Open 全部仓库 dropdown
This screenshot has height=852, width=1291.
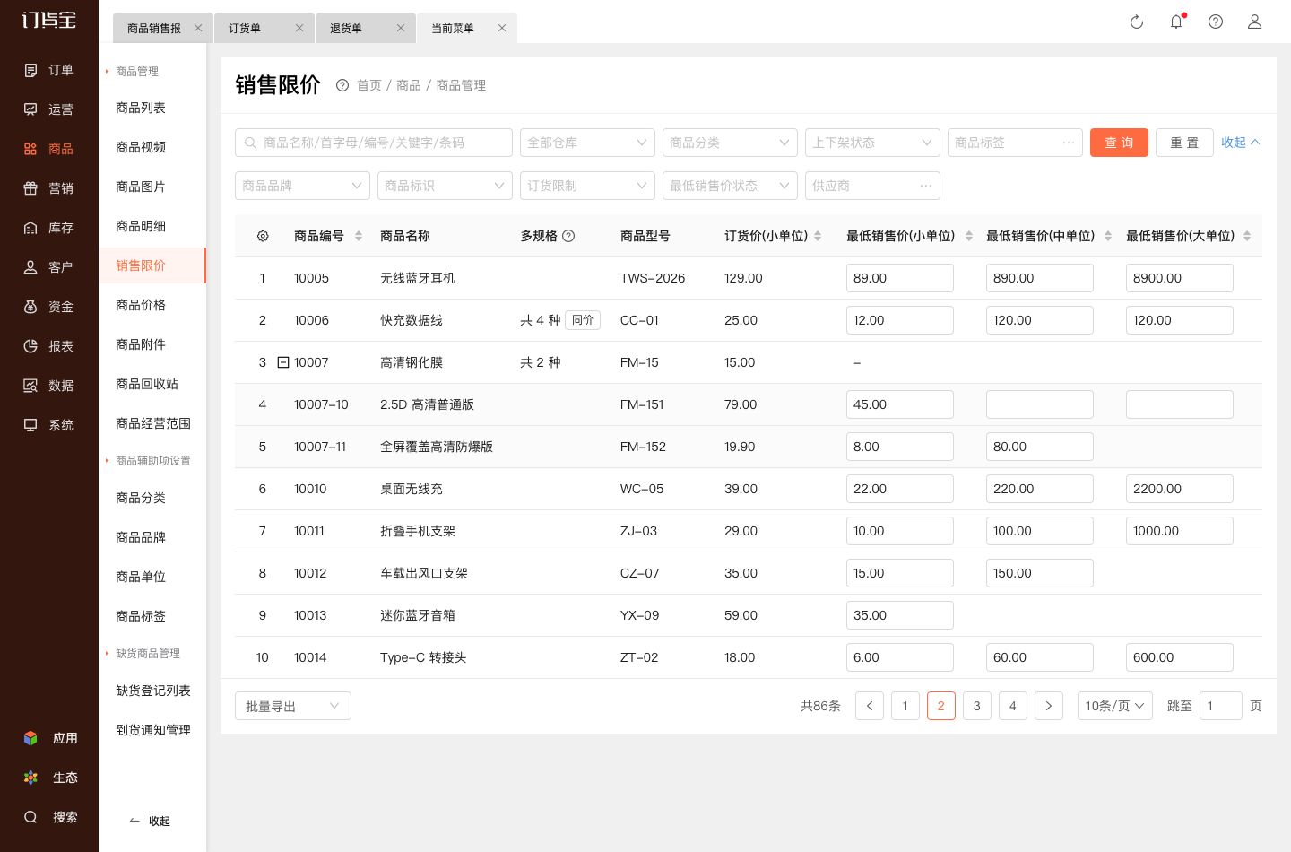[587, 143]
